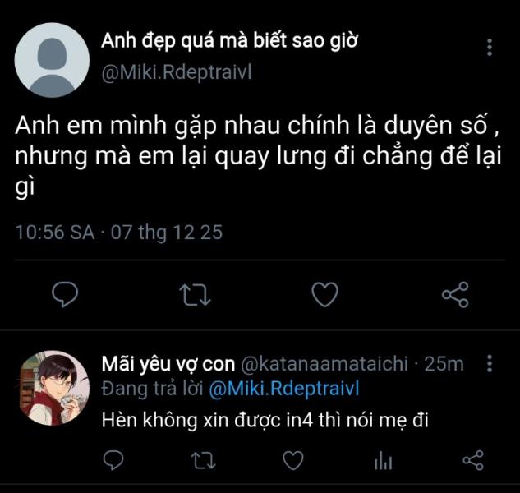Click the 25m timestamp on the reply
The width and height of the screenshot is (520, 493).
click(x=444, y=364)
